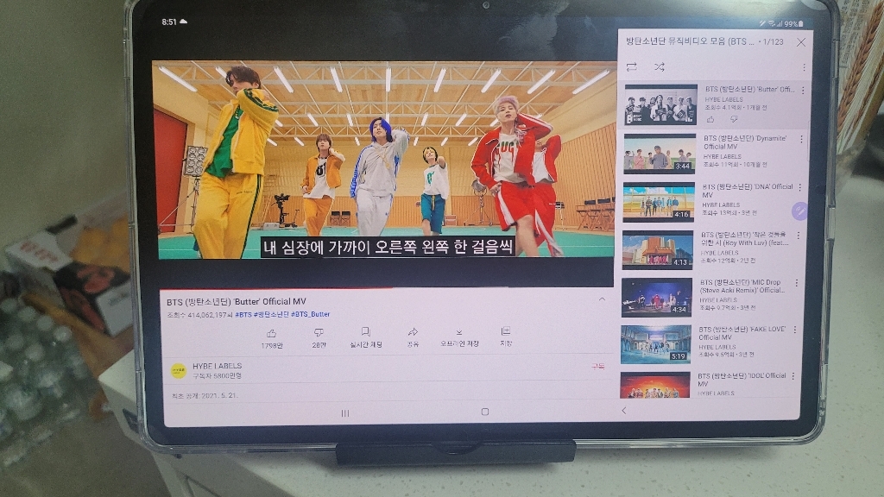Dislike icon under Butter playlist entry
This screenshot has height=497, width=884.
pyautogui.click(x=734, y=119)
